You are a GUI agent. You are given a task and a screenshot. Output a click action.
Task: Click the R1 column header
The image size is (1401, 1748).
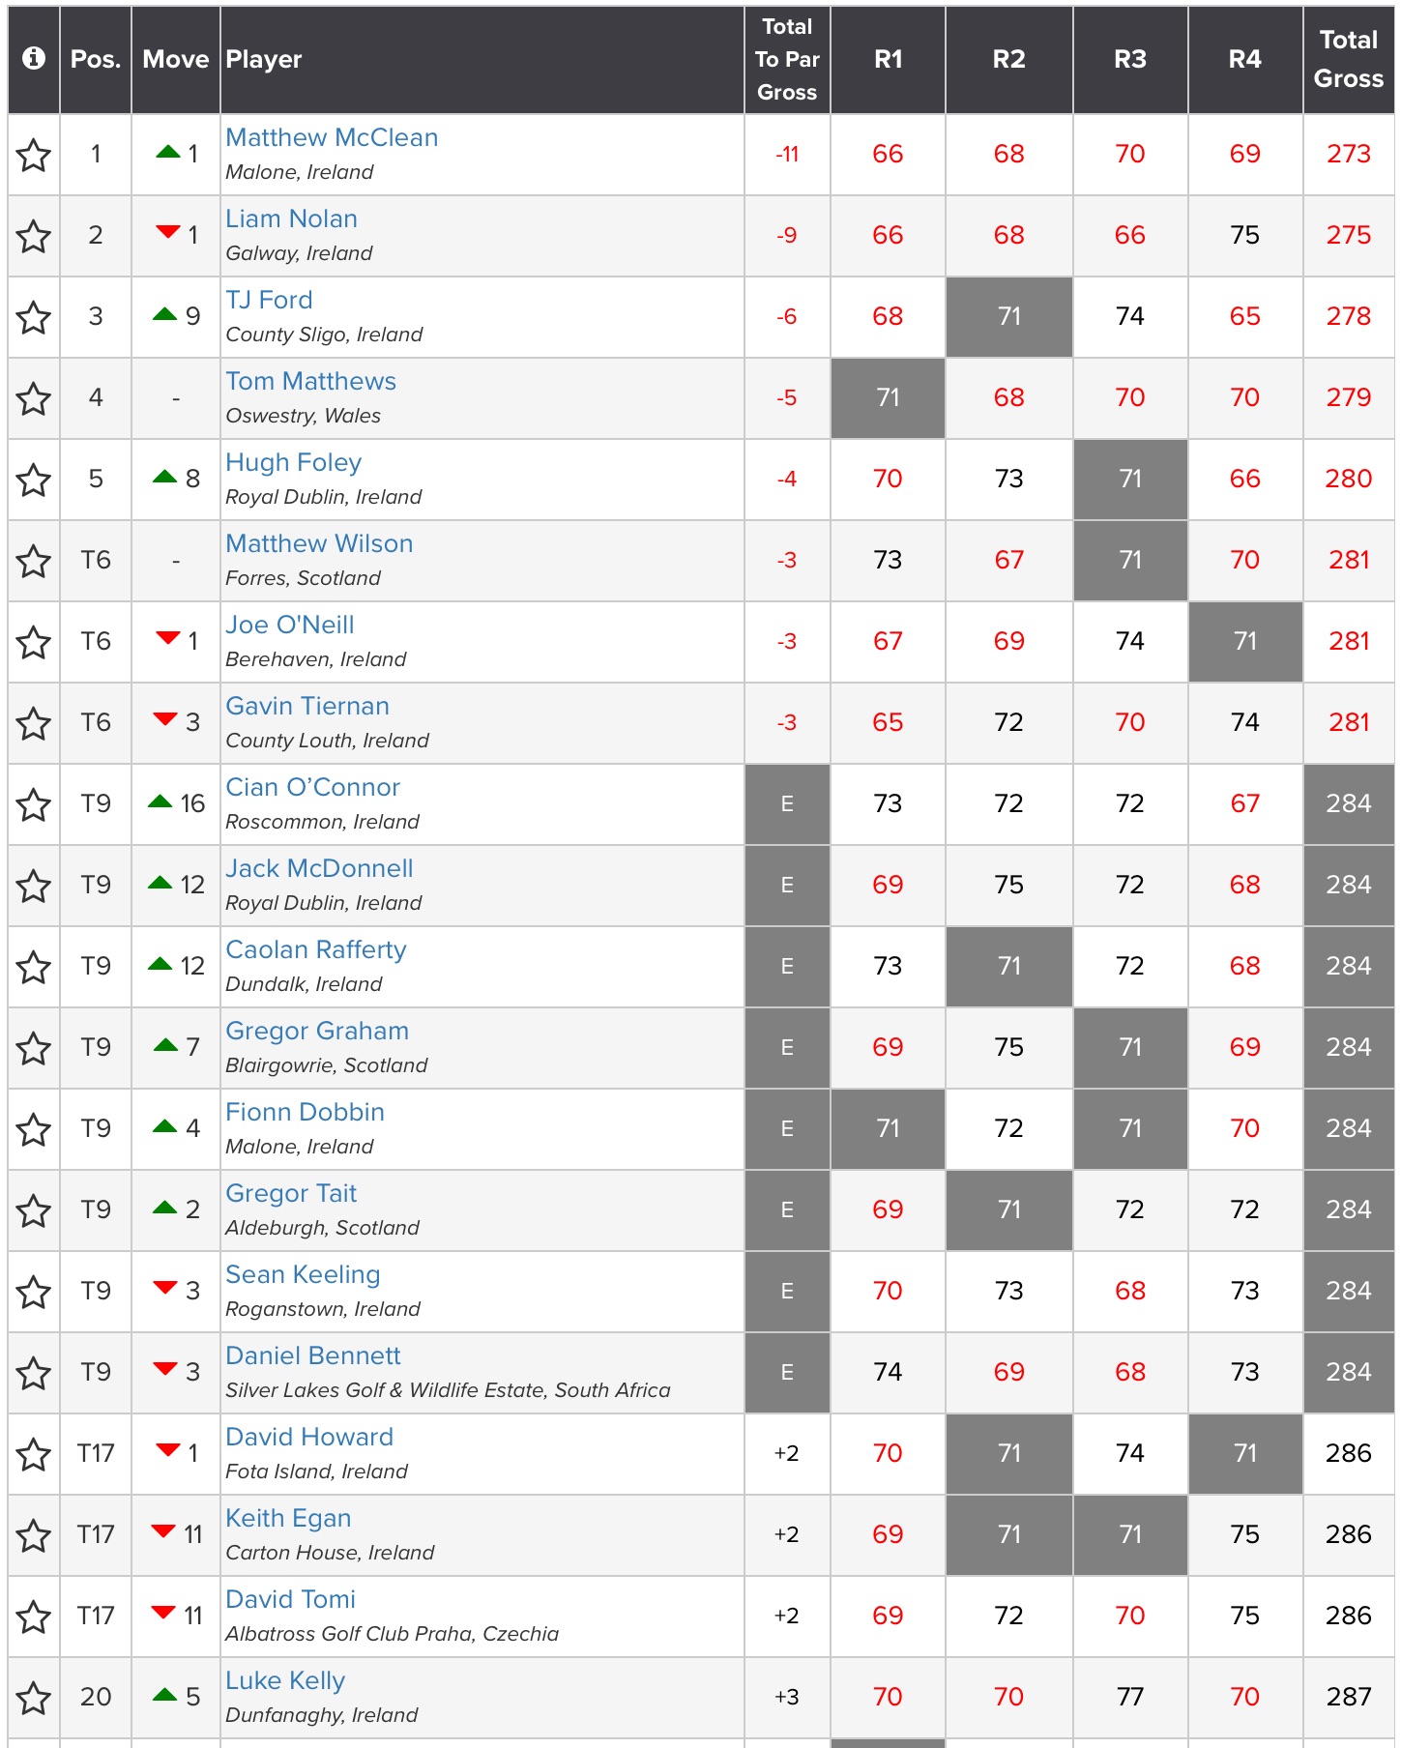[888, 59]
